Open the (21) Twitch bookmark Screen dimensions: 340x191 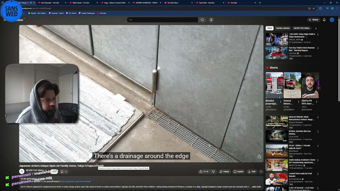[x=71, y=13]
